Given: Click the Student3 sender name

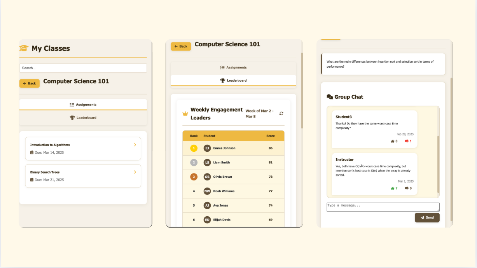Looking at the screenshot, I should [x=344, y=117].
